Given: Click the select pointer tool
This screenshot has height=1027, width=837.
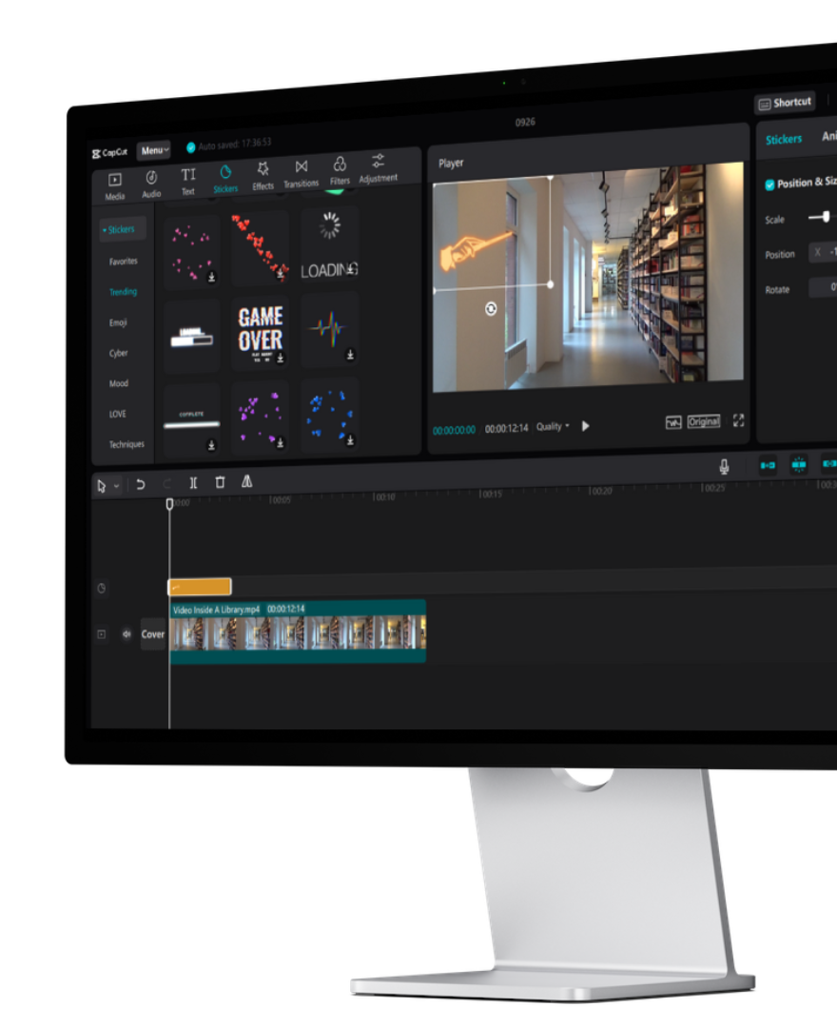Looking at the screenshot, I should click(102, 486).
